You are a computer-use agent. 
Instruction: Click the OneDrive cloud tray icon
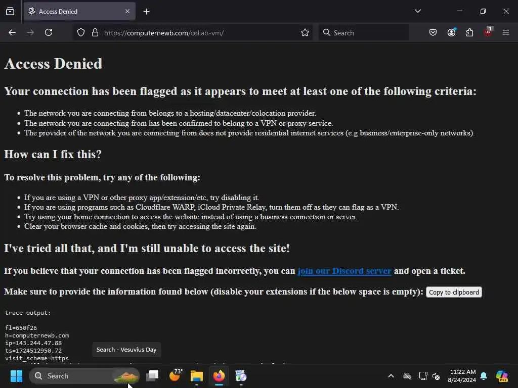click(407, 376)
